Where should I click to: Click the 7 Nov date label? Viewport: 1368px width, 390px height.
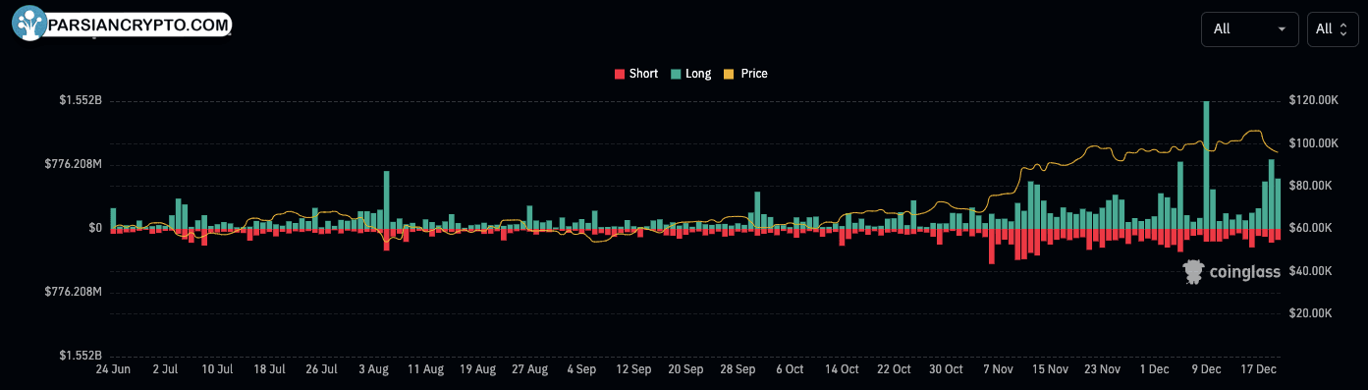[998, 369]
